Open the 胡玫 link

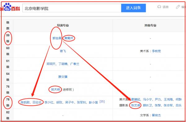pyautogui.click(x=59, y=102)
